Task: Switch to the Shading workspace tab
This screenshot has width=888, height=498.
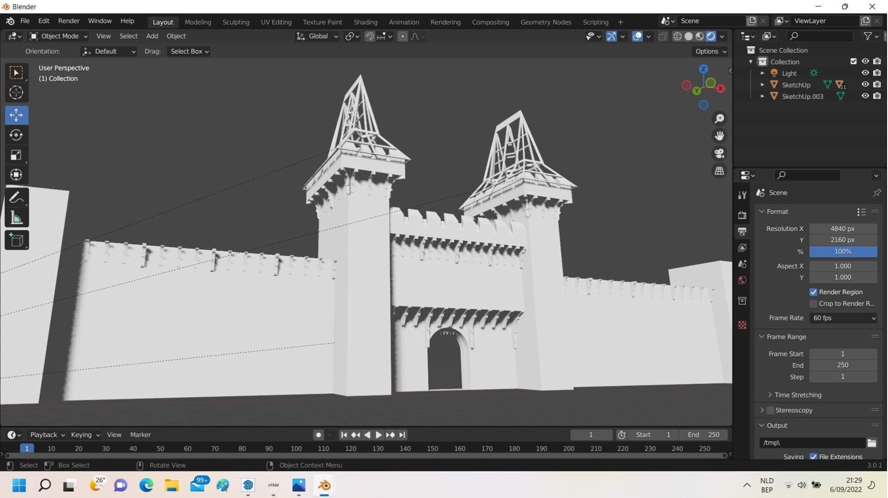Action: pyautogui.click(x=365, y=22)
